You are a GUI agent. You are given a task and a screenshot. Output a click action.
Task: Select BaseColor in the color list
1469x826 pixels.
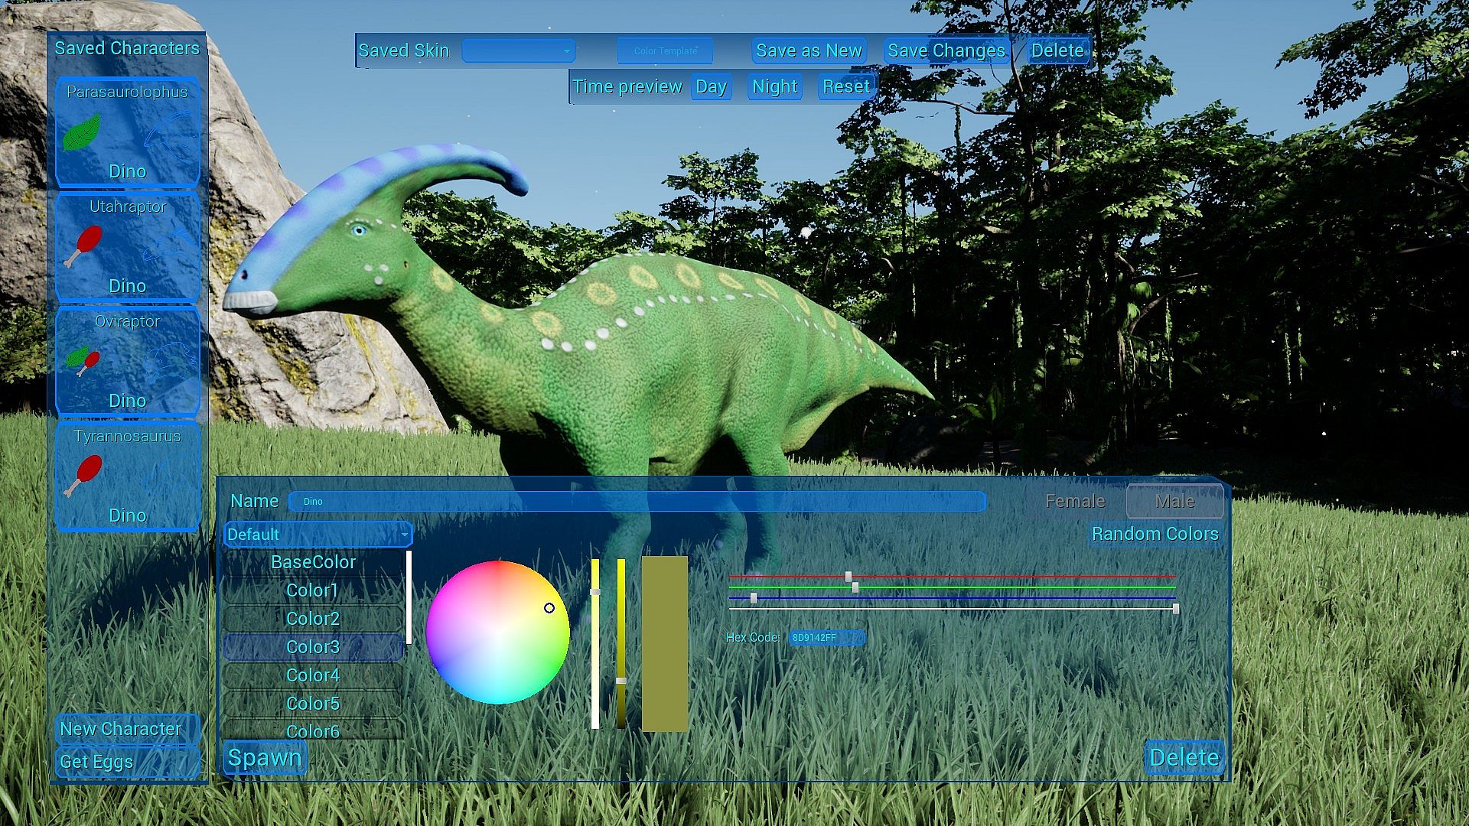pos(312,562)
